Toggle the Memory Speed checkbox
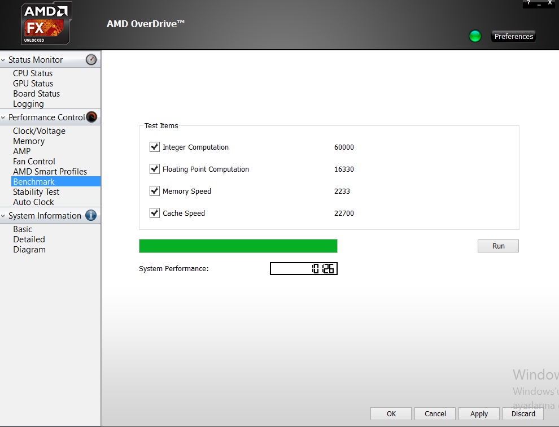559x427 pixels. [154, 191]
